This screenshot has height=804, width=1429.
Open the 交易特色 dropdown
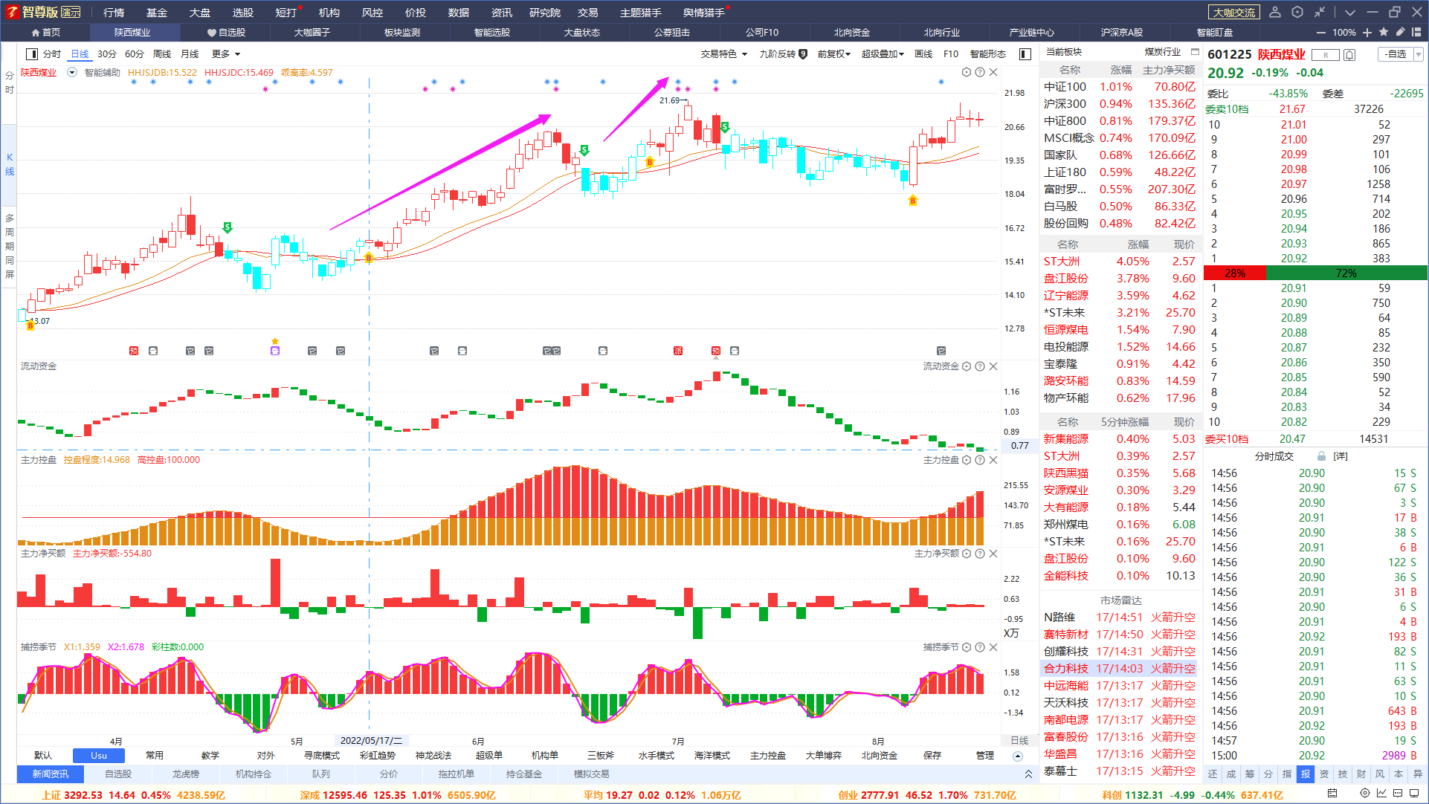pyautogui.click(x=723, y=54)
